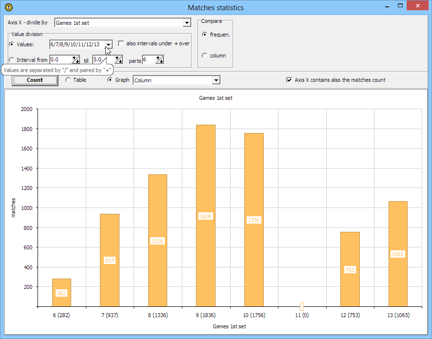This screenshot has width=432, height=339.
Task: Close the Matches statistics window
Action: pyautogui.click(x=418, y=6)
